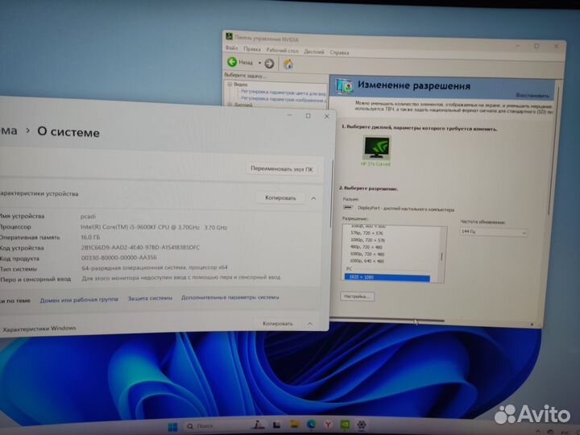Collapse the Windows characteristics section chevron
This screenshot has height=435, width=580.
pos(312,323)
